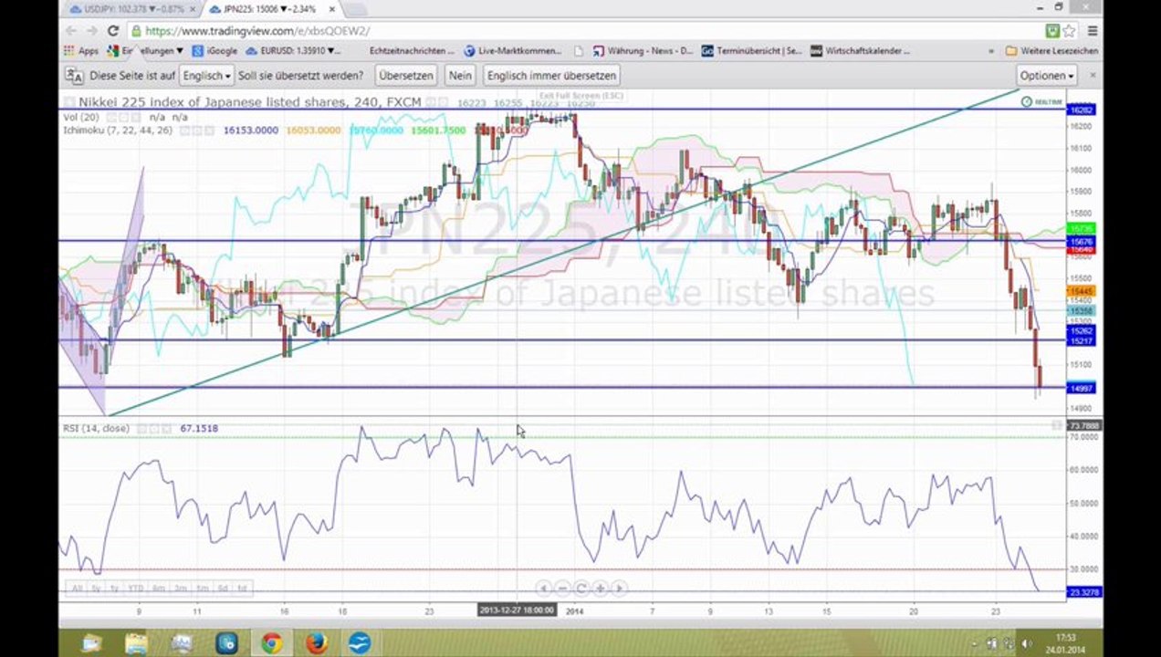Click the translate icon in translation bar
The width and height of the screenshot is (1161, 657).
pos(74,75)
